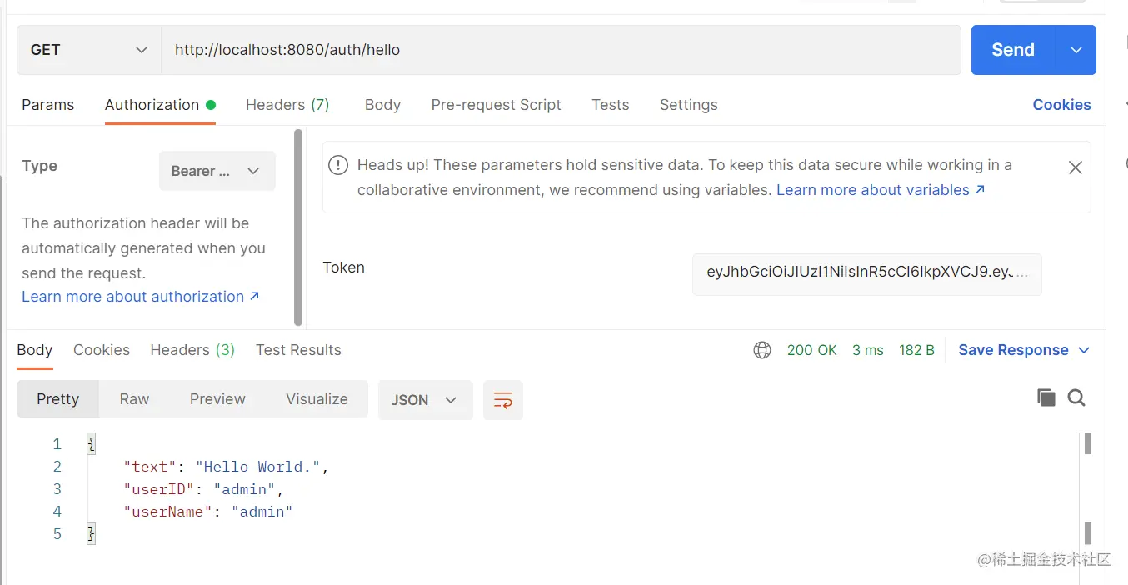Click the "userID" key

(x=159, y=489)
